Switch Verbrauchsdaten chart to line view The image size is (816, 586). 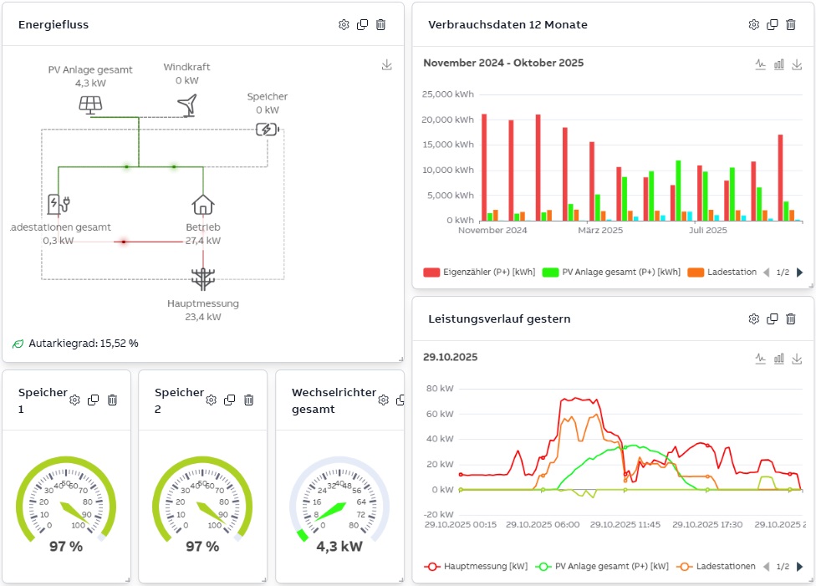[x=760, y=64]
